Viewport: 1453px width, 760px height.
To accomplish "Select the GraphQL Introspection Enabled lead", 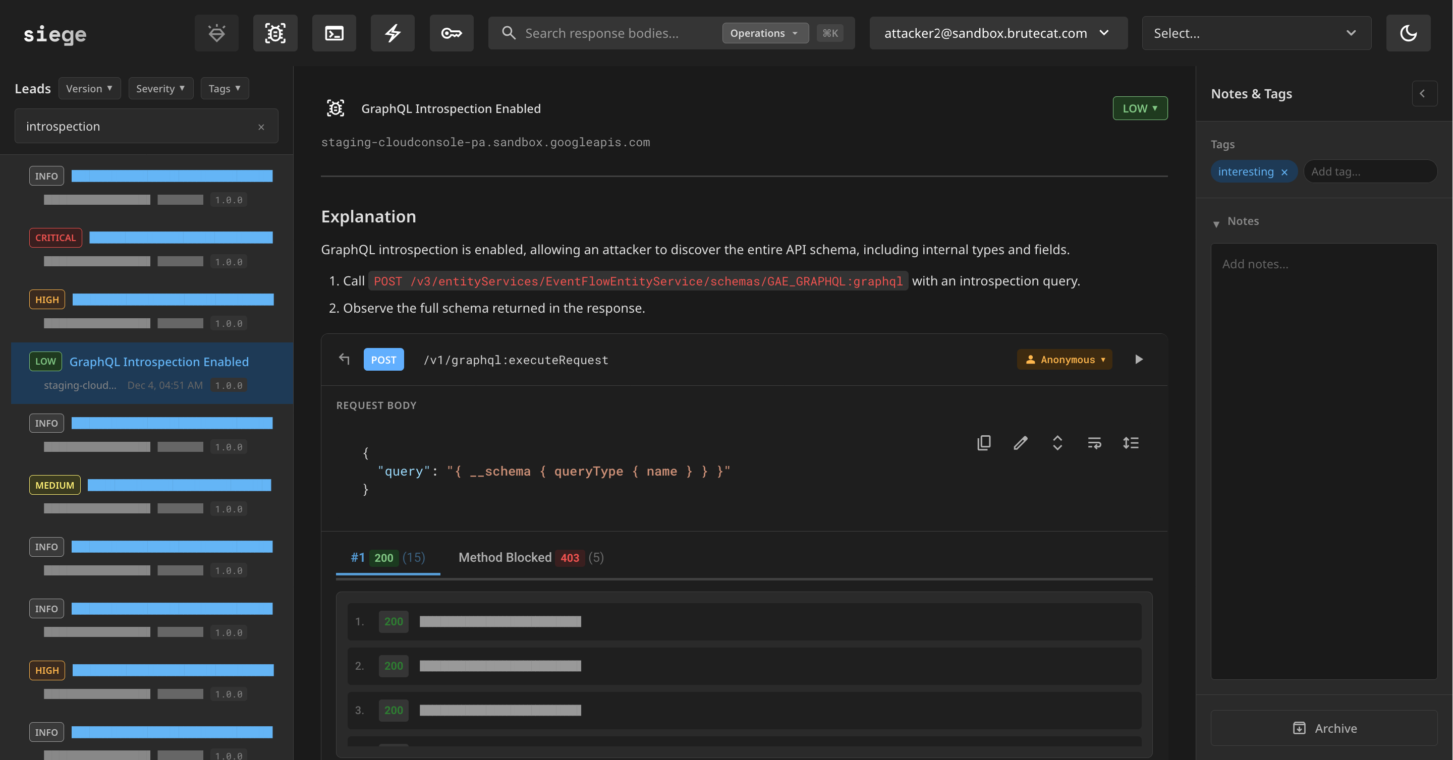I will [151, 373].
